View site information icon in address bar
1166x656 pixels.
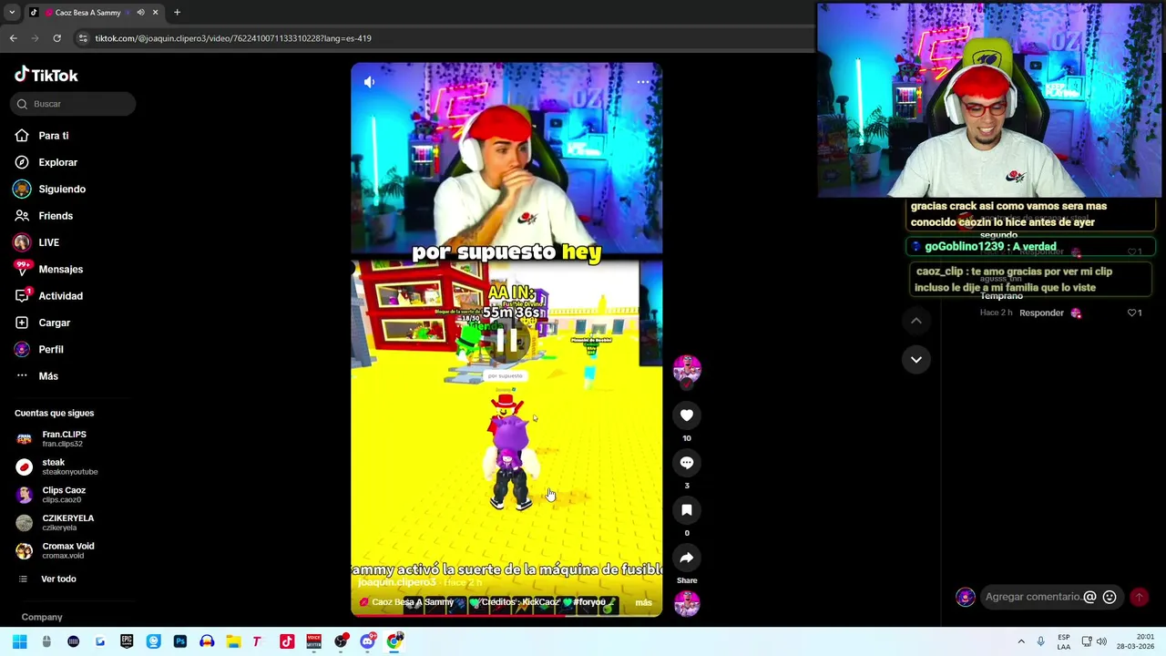83,38
